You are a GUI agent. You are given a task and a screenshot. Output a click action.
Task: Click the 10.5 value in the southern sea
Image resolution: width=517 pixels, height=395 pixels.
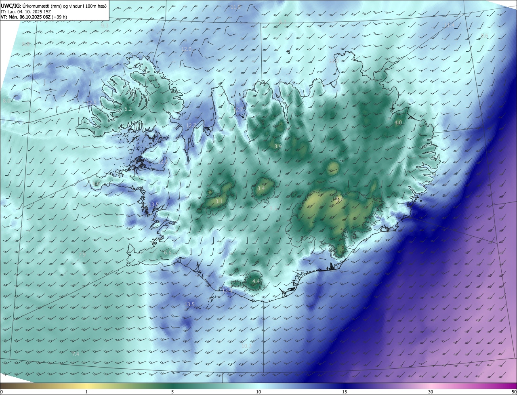246,346
